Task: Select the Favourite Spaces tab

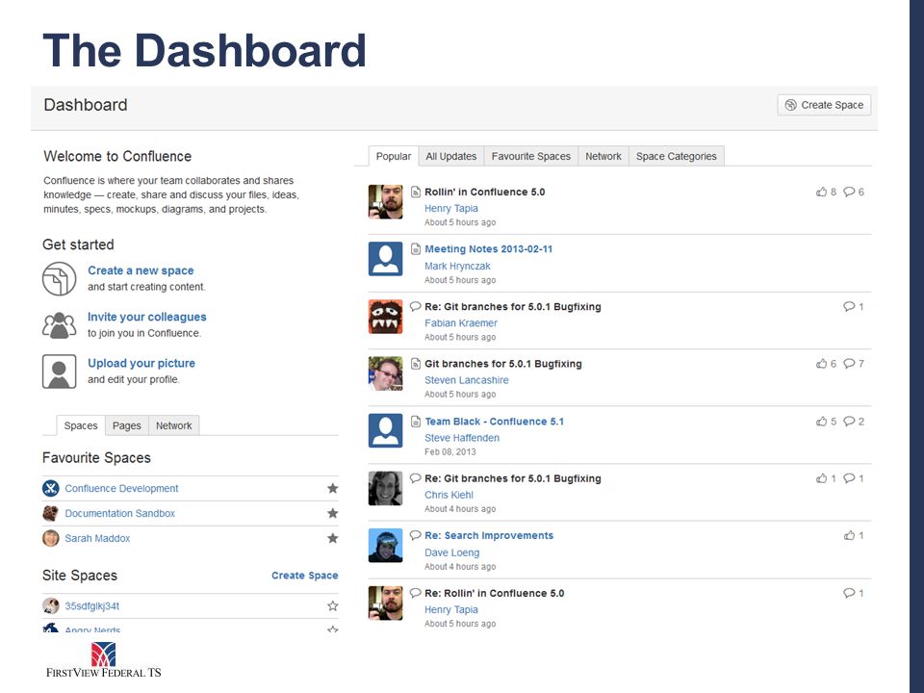Action: coord(531,156)
